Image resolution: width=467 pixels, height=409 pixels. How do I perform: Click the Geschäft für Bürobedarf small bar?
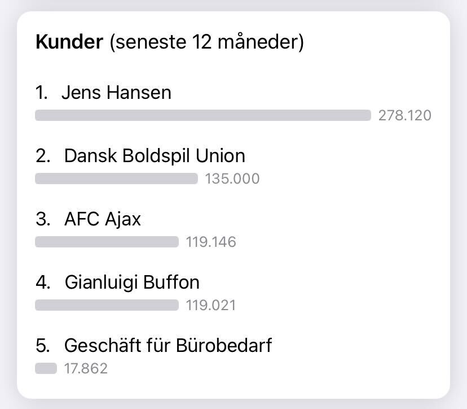46,368
